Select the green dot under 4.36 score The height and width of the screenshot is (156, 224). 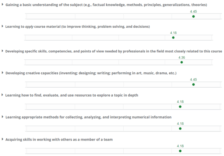[182, 62]
